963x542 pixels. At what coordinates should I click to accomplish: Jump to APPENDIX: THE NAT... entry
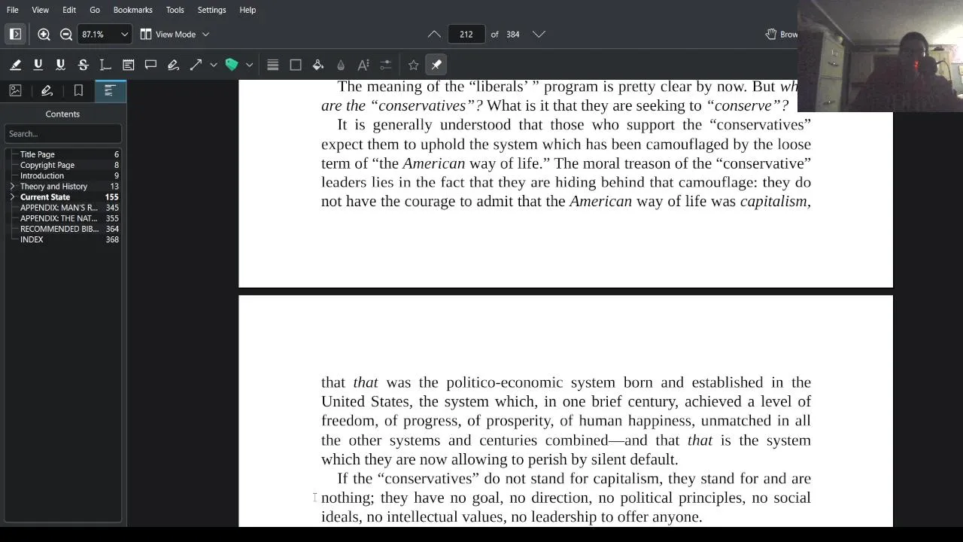pos(59,218)
